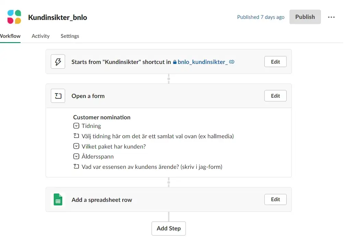This screenshot has width=346, height=239.
Task: Switch to the Activity tab
Action: 40,36
